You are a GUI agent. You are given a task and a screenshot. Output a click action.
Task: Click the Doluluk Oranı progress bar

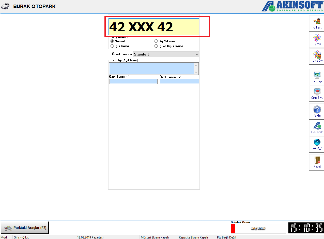tap(258, 229)
